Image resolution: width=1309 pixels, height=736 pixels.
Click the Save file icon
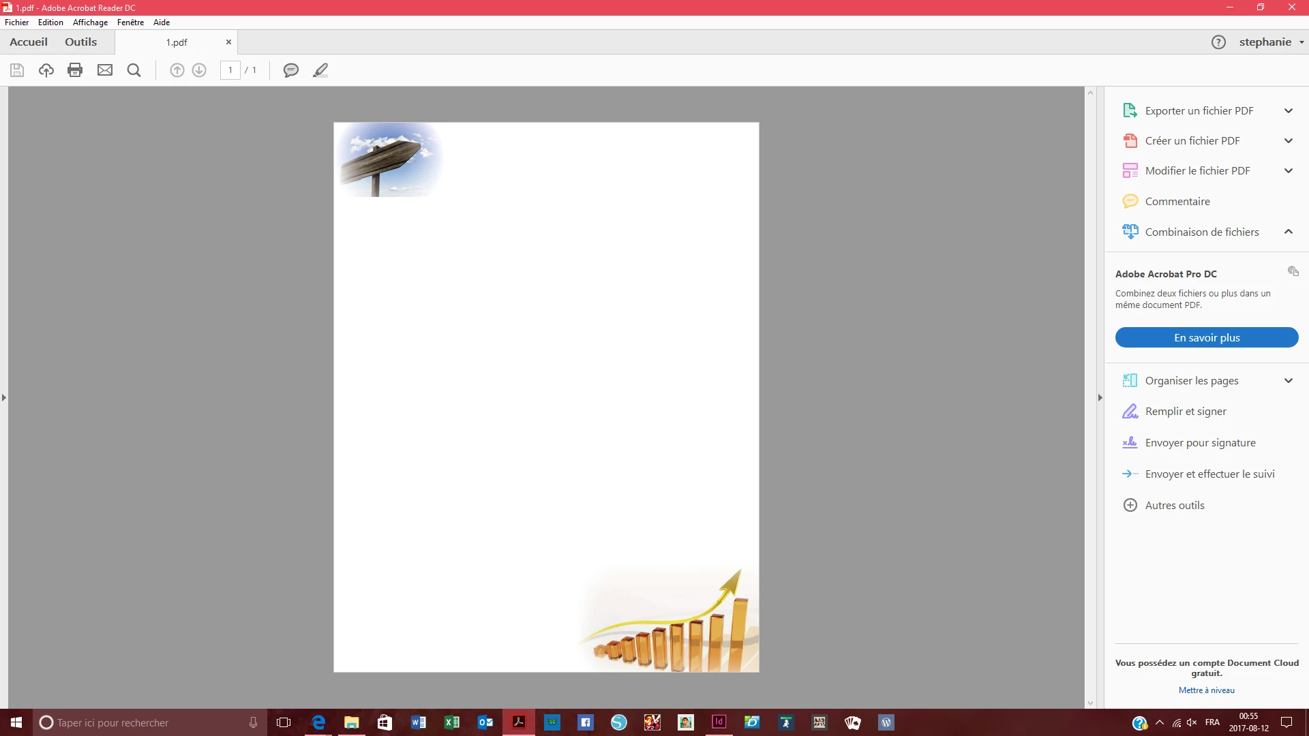pos(17,70)
